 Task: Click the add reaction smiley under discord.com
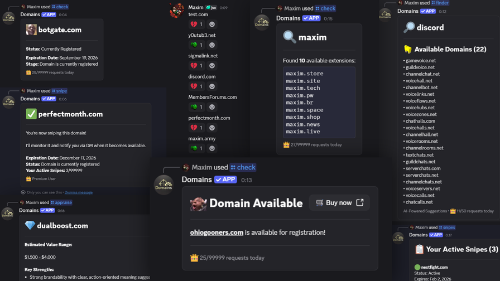(x=212, y=86)
